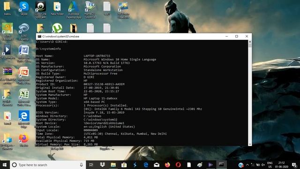Open the bablu folder on desktop
Viewport: 300px width, 169px height.
coord(7,8)
